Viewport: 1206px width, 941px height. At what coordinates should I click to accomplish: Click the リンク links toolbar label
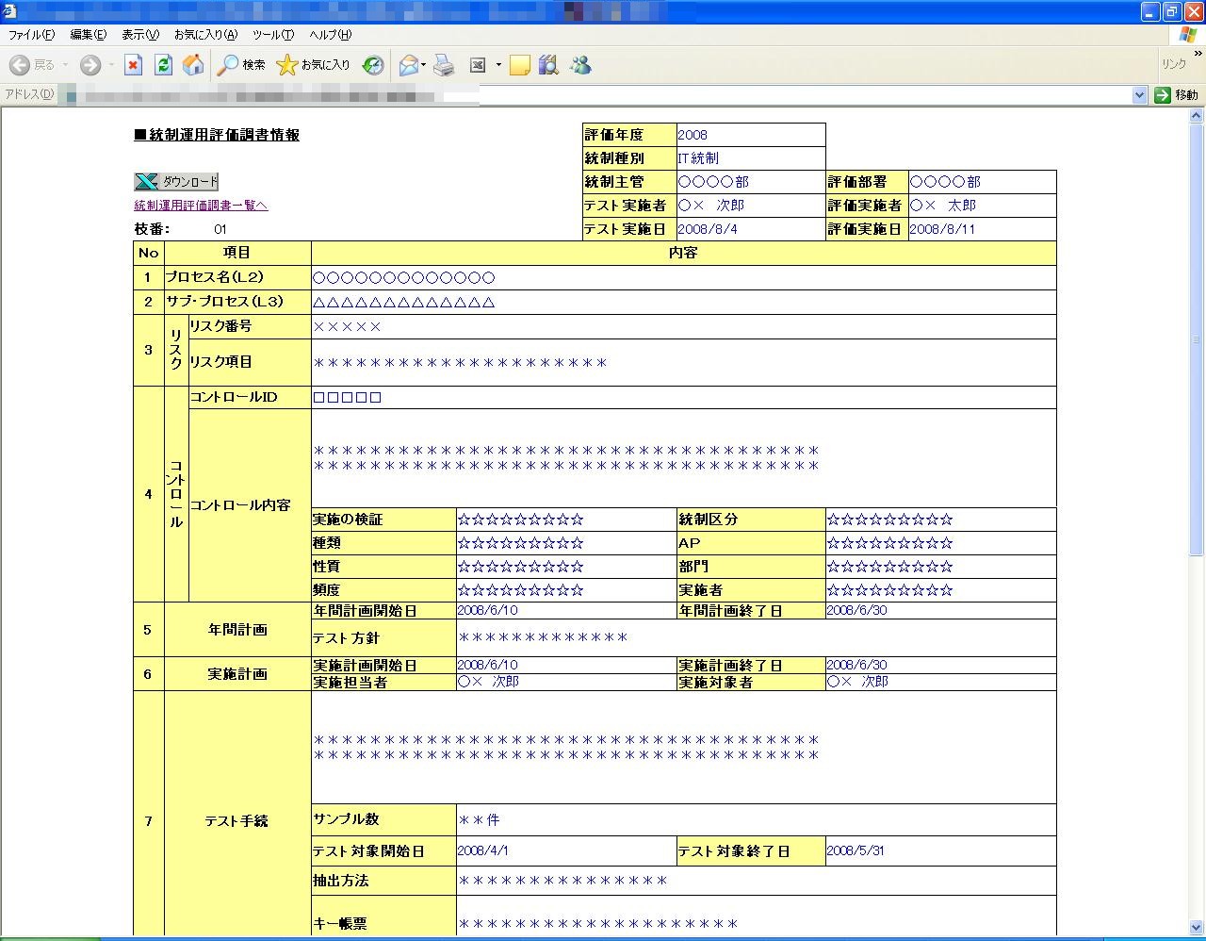tap(1174, 64)
